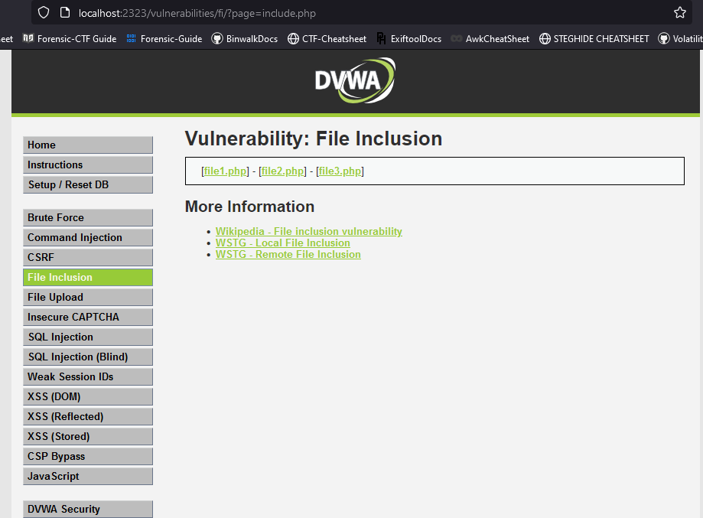Open the Forensic-CTF Guide bookmark
703x518 pixels.
[x=70, y=38]
